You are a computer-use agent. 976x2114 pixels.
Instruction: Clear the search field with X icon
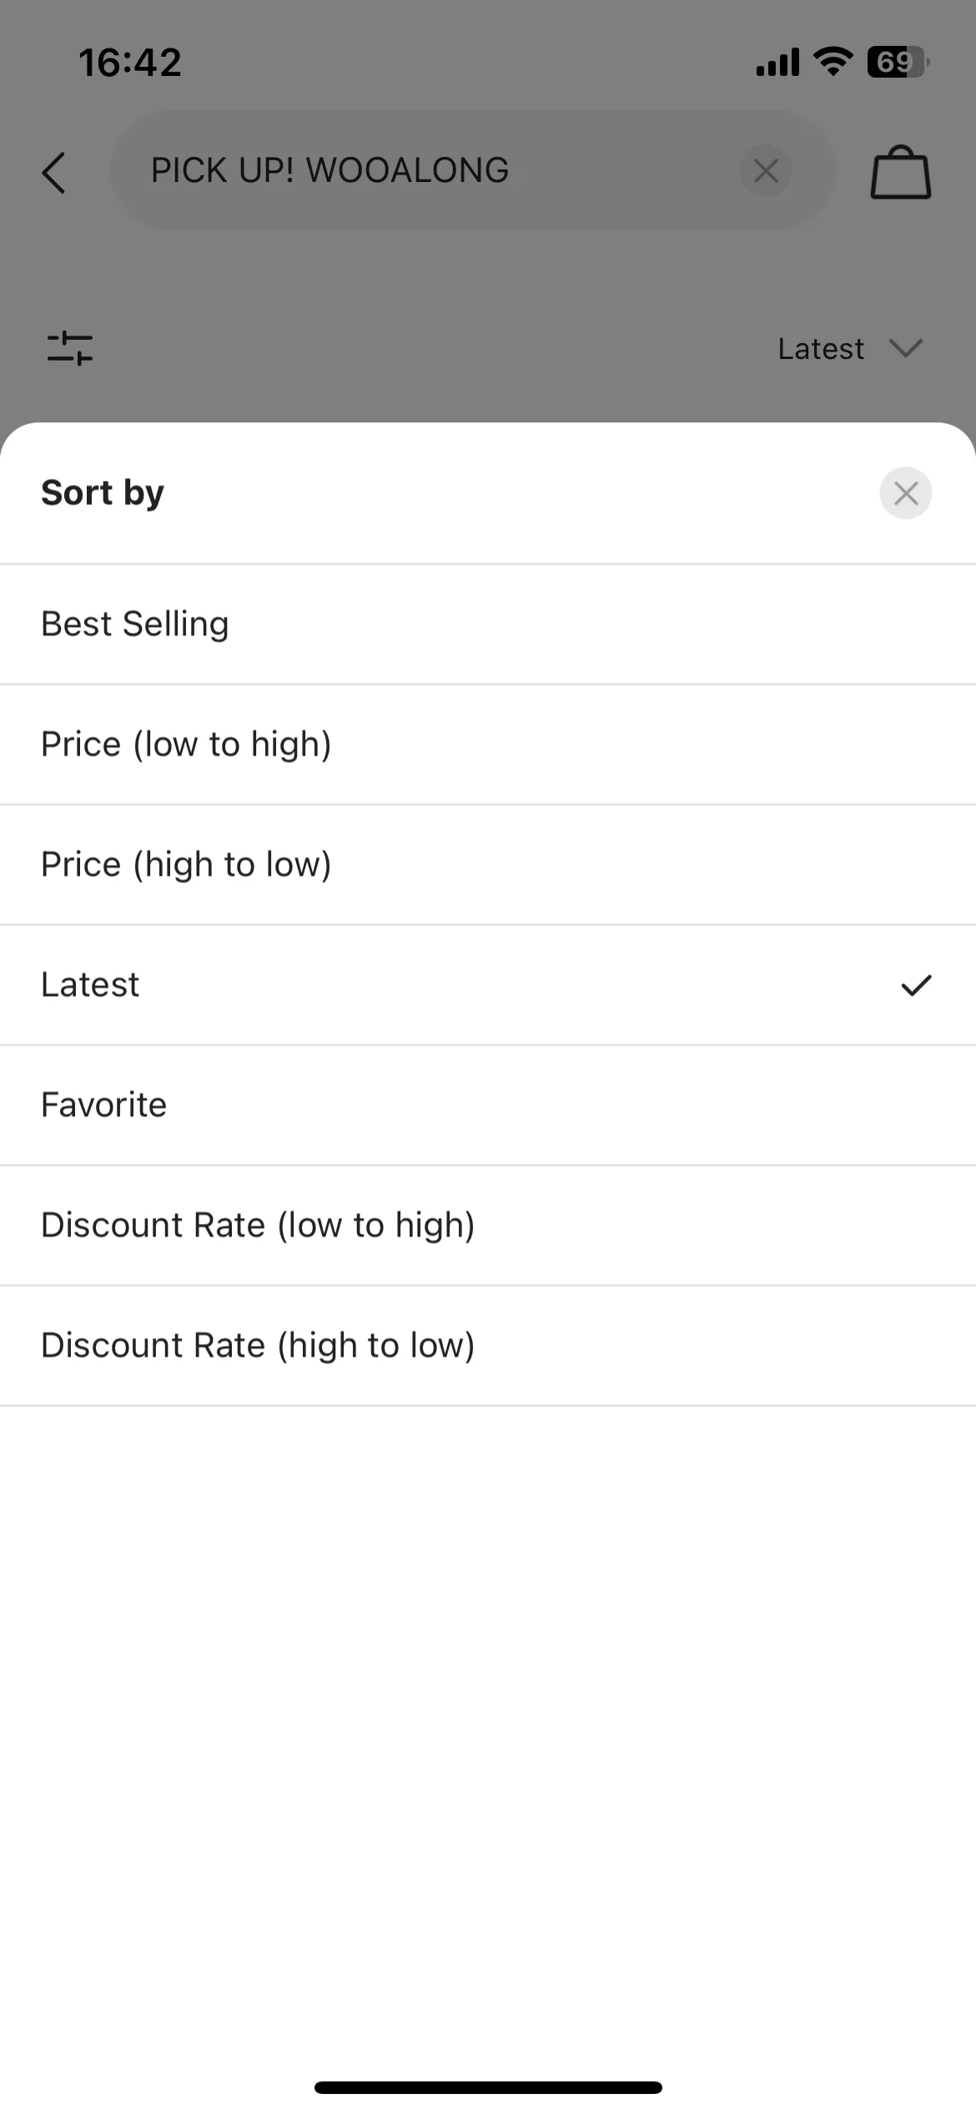click(x=765, y=171)
